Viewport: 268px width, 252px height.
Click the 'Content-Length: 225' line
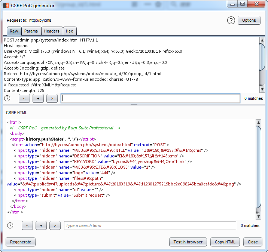pos(24,90)
